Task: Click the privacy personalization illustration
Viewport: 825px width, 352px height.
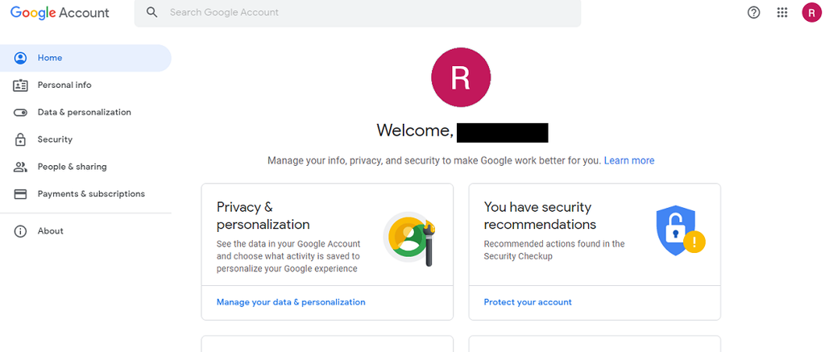Action: 408,239
